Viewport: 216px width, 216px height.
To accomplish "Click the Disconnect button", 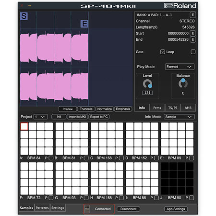I will coord(128,209).
